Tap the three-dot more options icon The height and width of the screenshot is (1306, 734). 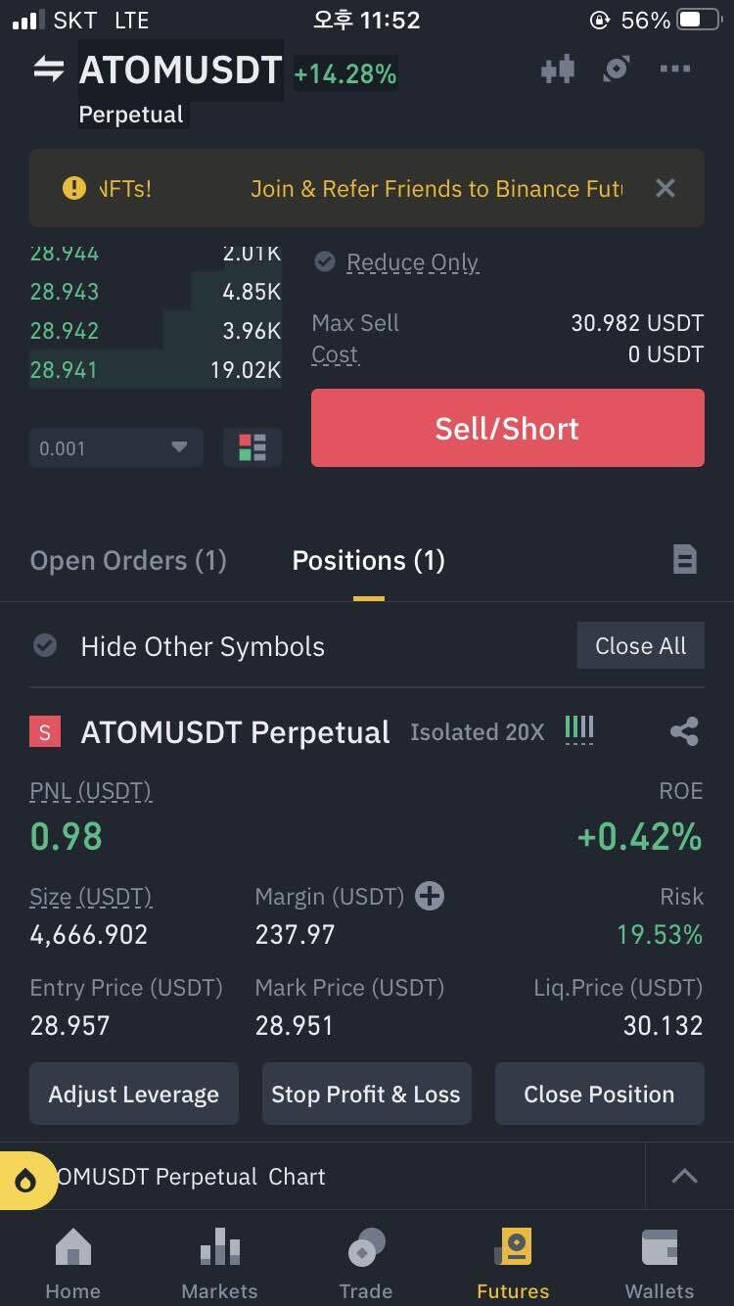[675, 70]
